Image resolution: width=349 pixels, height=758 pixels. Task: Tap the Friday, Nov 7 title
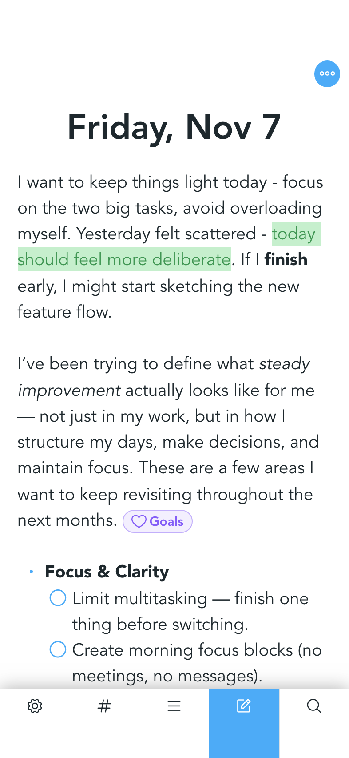(x=174, y=128)
